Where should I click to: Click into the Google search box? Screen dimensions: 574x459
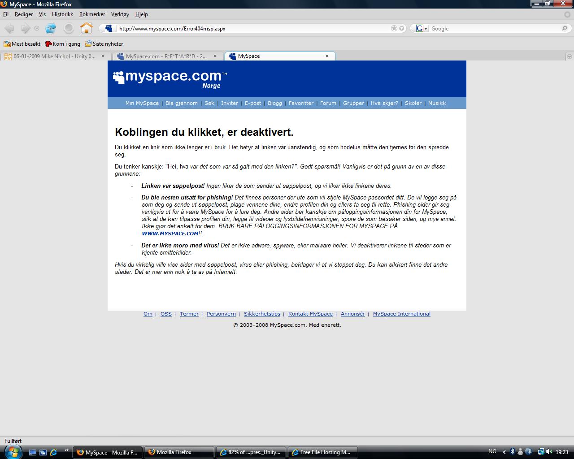(495, 28)
